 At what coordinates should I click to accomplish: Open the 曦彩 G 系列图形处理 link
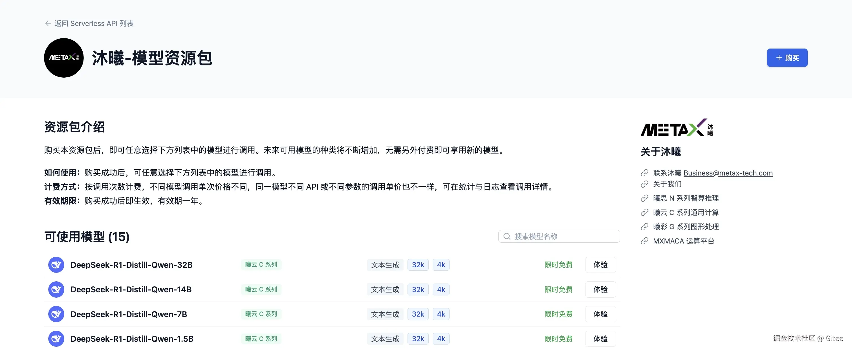tap(686, 227)
